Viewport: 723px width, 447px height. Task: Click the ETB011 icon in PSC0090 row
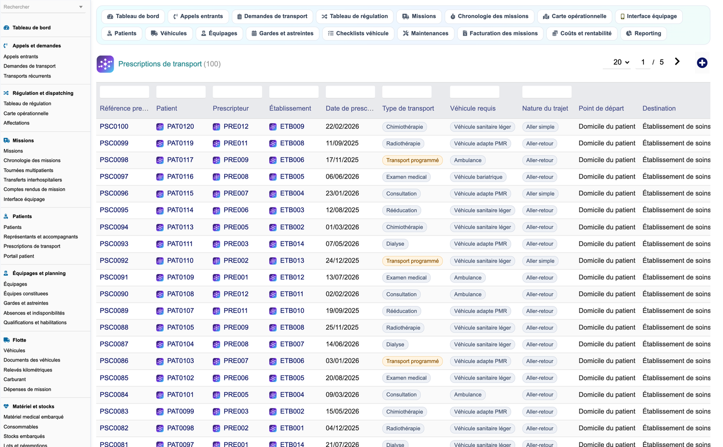tap(273, 294)
